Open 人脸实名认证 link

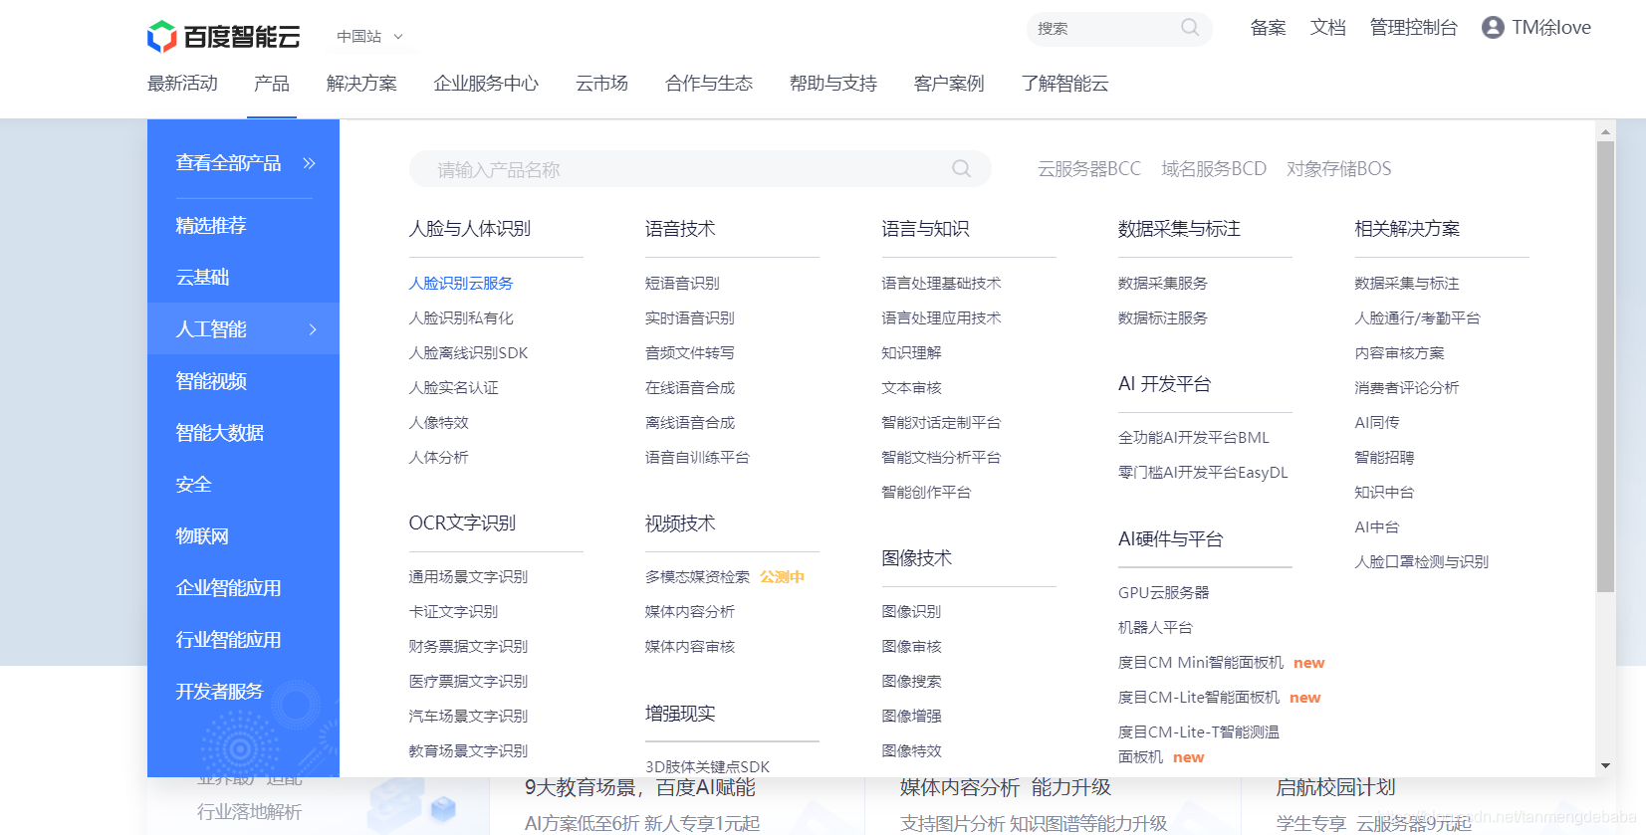click(453, 388)
